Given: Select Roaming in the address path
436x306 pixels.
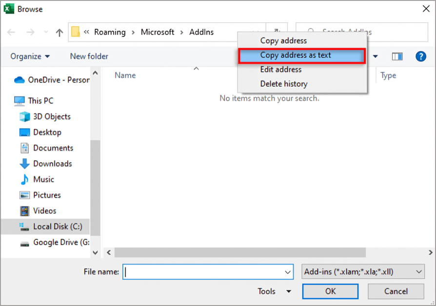Looking at the screenshot, I should point(110,32).
